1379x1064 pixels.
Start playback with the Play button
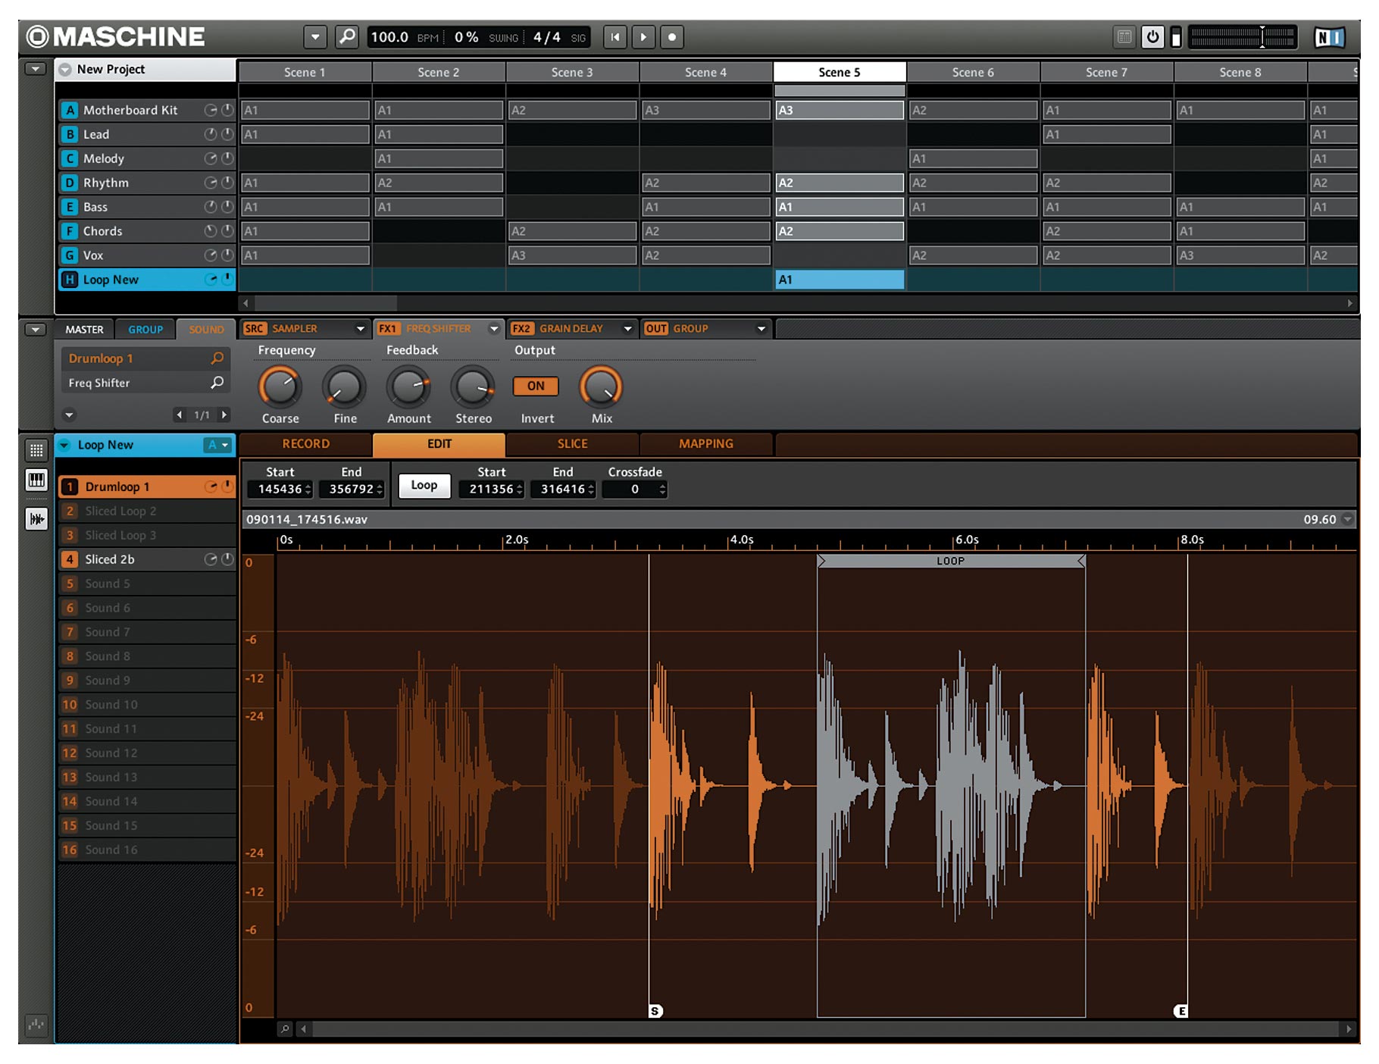pos(643,36)
